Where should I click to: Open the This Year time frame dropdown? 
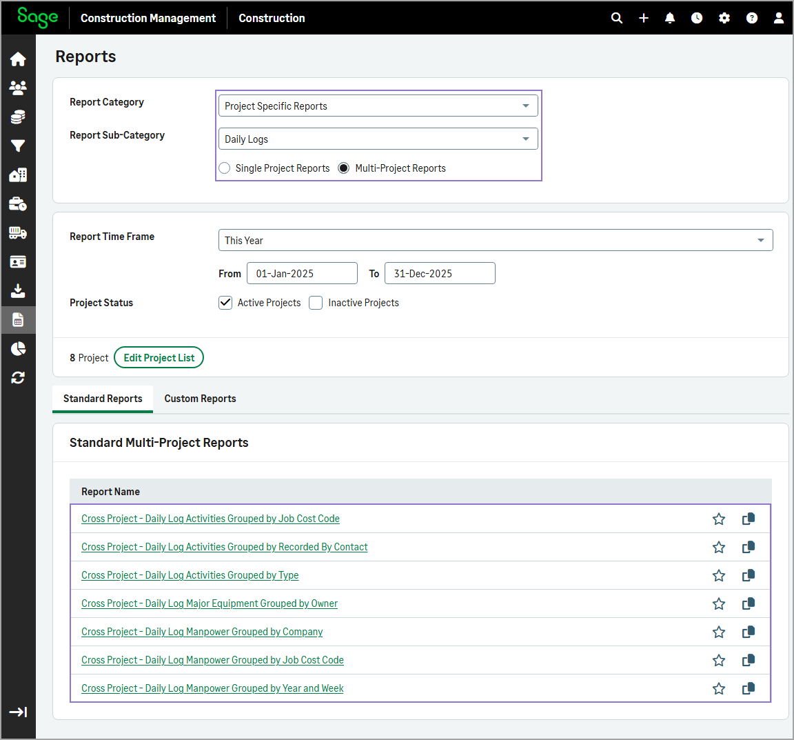coord(495,241)
